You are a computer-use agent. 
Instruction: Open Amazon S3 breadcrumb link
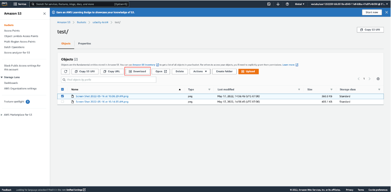[x=64, y=22]
